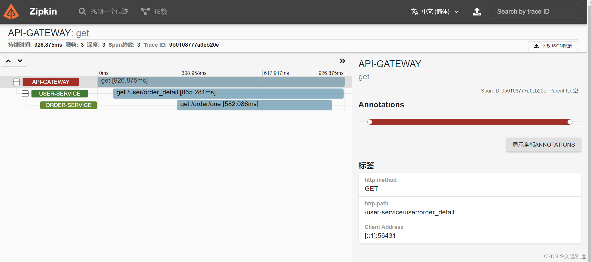The width and height of the screenshot is (591, 262).
Task: Click the Client Address [::1]:56431 value
Action: (380, 236)
